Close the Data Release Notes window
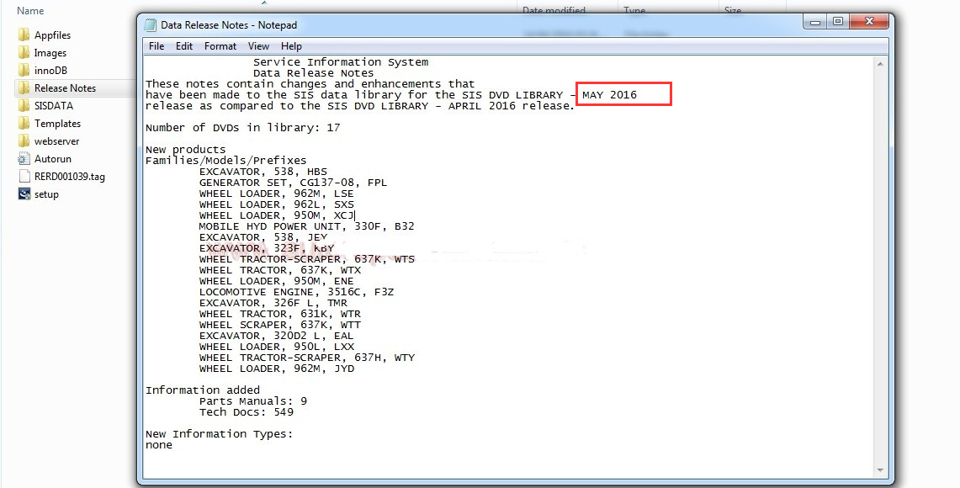960x488 pixels. tap(869, 22)
